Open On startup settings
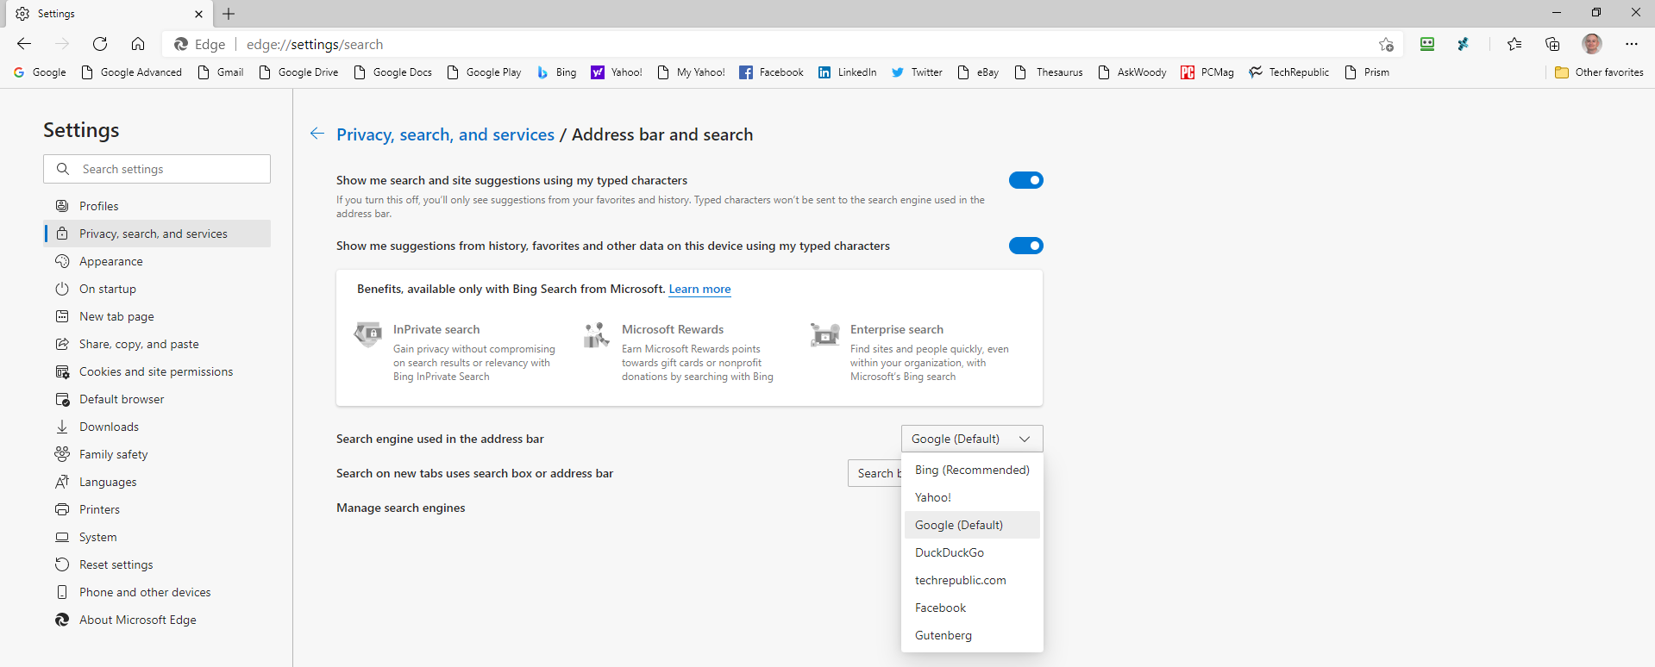The width and height of the screenshot is (1655, 667). tap(157, 289)
